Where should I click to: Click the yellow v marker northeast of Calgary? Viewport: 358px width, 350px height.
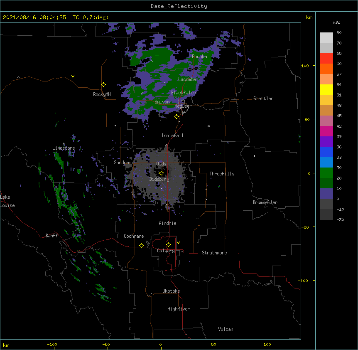pos(178,243)
